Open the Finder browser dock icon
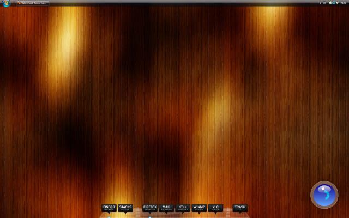Screen dimensions: 349x218 point(109,208)
